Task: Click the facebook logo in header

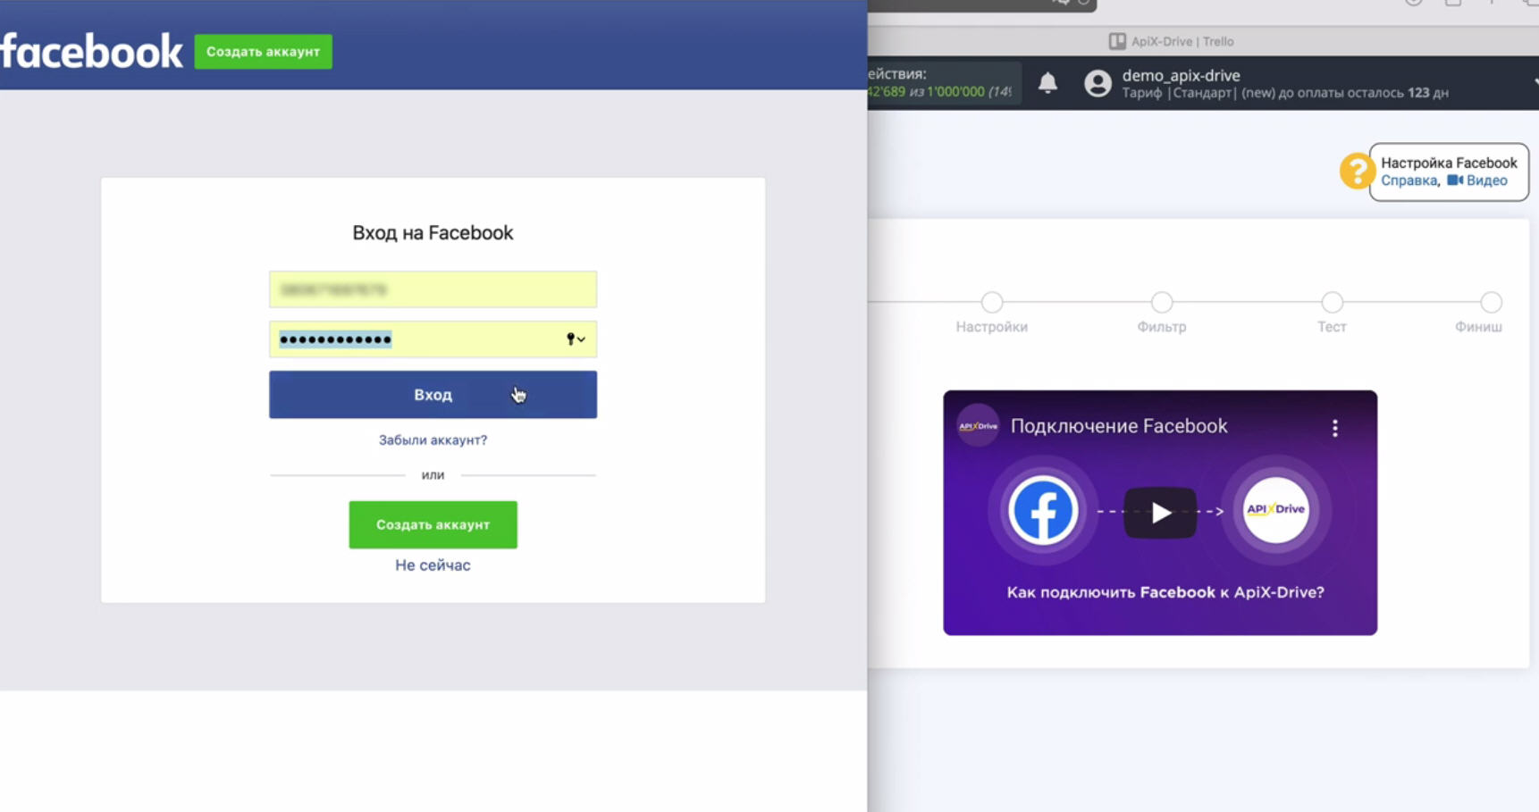Action: 91,52
